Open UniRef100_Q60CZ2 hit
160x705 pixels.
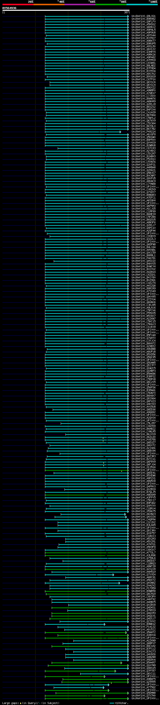coord(143,49)
